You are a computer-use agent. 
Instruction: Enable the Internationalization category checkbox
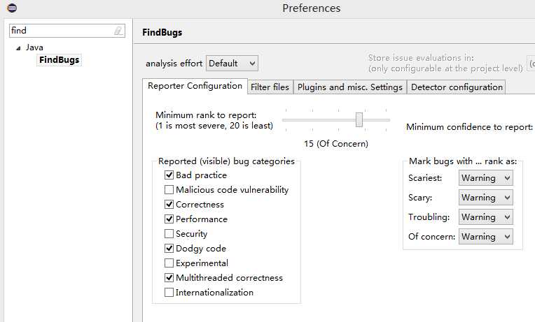tap(169, 292)
